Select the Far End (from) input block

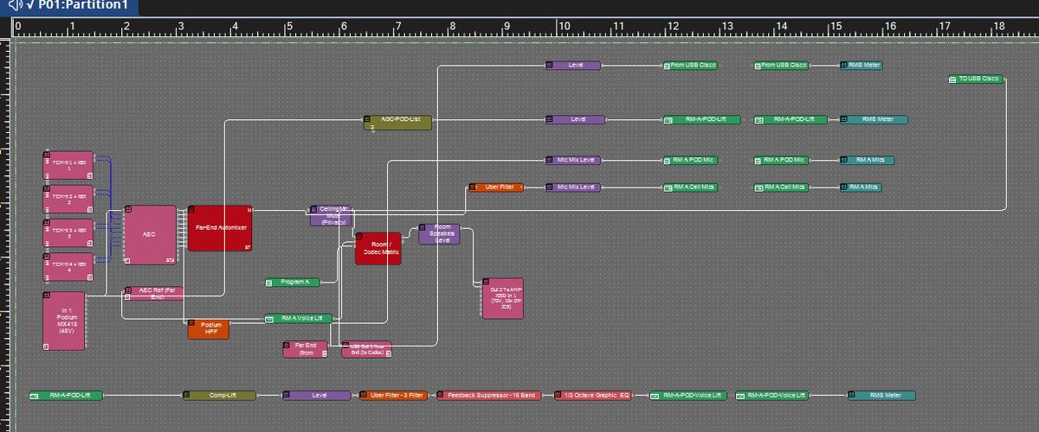(x=305, y=349)
